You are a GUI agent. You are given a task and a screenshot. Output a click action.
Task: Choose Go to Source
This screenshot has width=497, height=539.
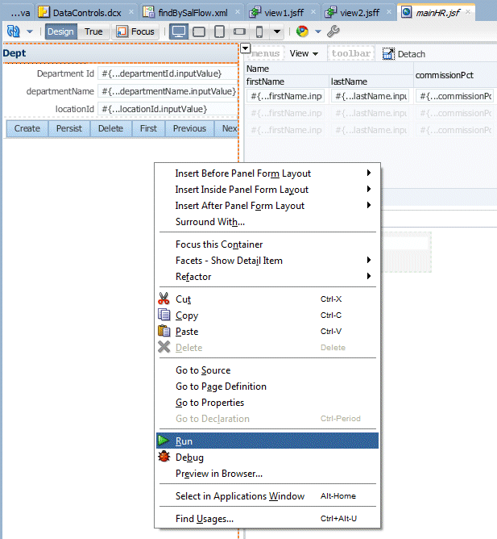click(x=267, y=370)
